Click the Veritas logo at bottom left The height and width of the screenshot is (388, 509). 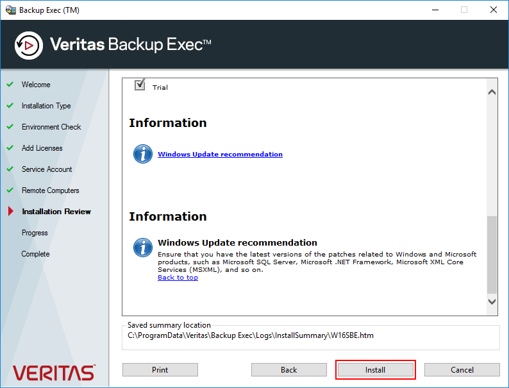[x=54, y=373]
